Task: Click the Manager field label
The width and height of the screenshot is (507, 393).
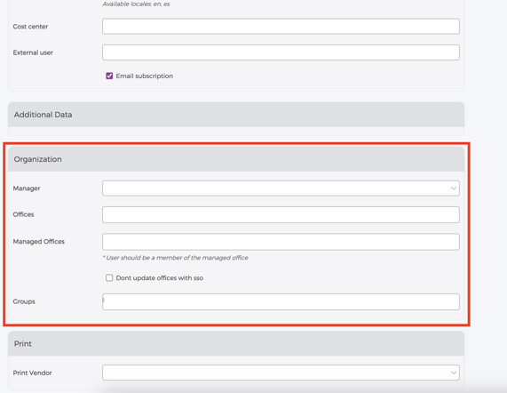Action: 27,188
